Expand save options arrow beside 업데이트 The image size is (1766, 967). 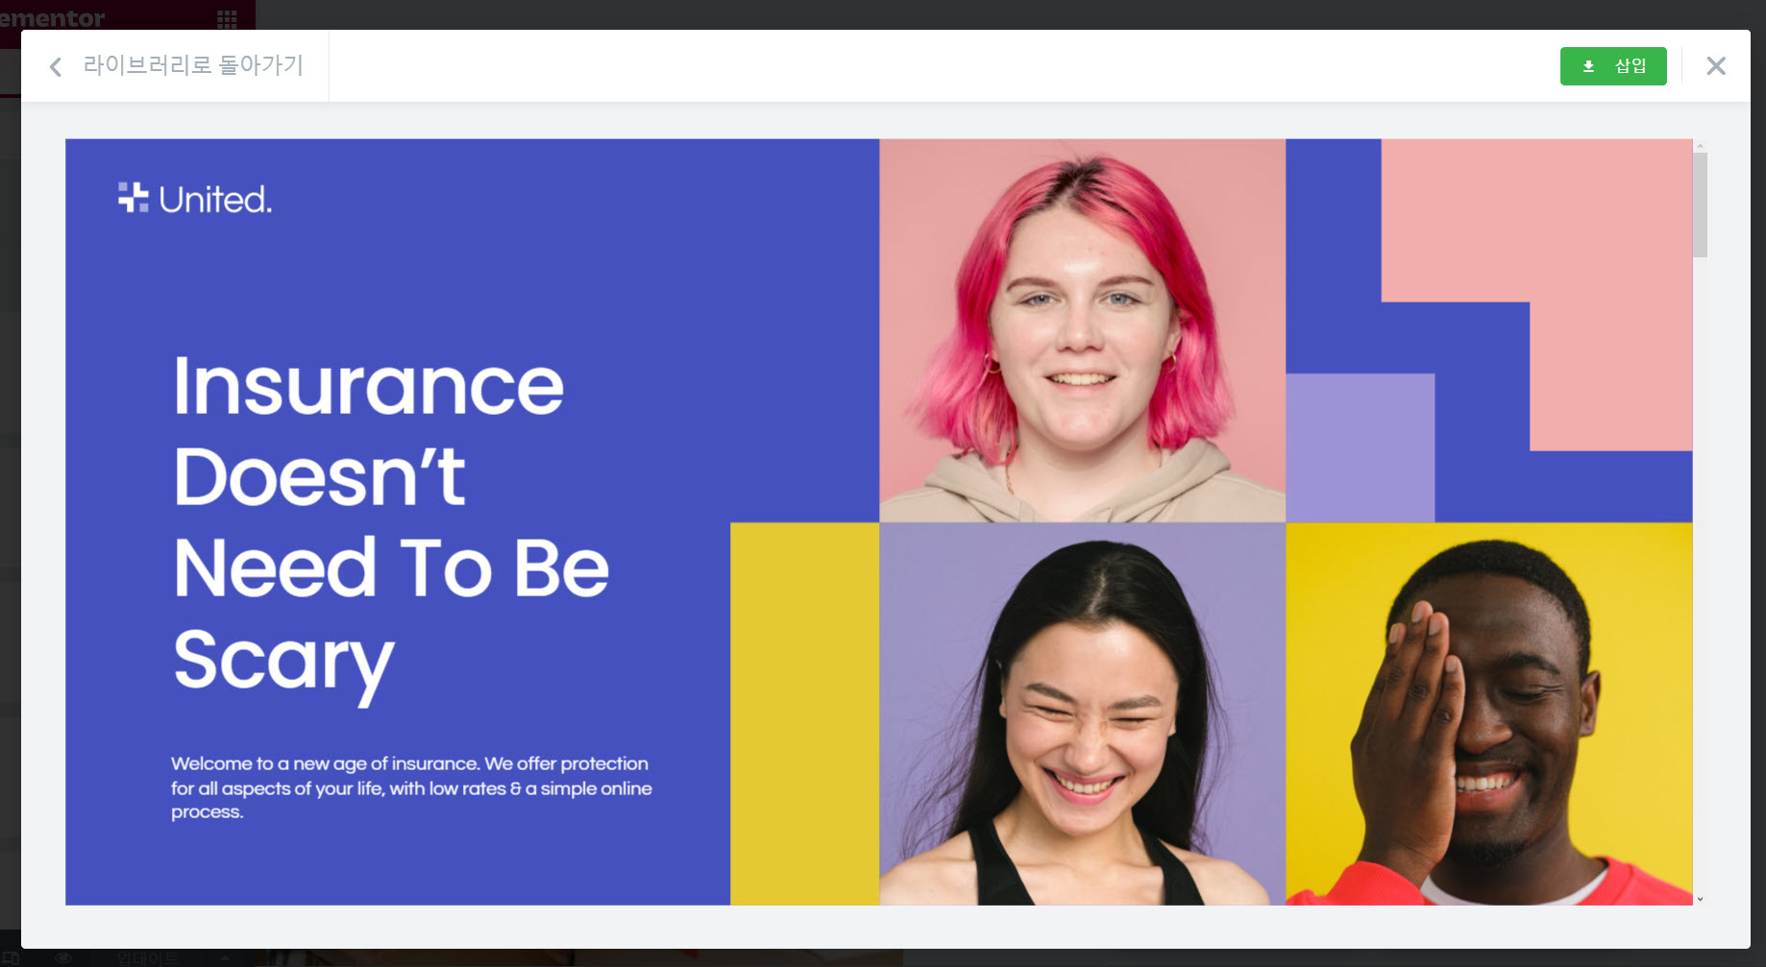point(225,958)
